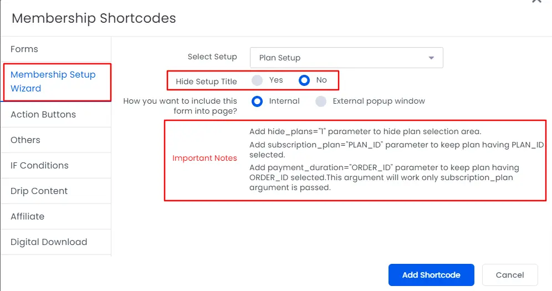Viewport: 552px width, 291px height.
Task: Click the hide_plans parameter note text
Action: (x=365, y=132)
